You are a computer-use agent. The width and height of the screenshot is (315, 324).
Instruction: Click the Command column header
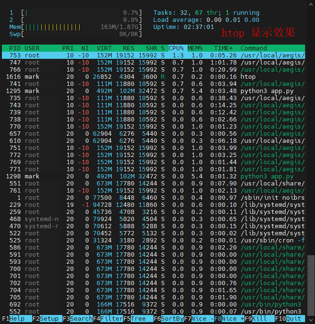pos(254,48)
